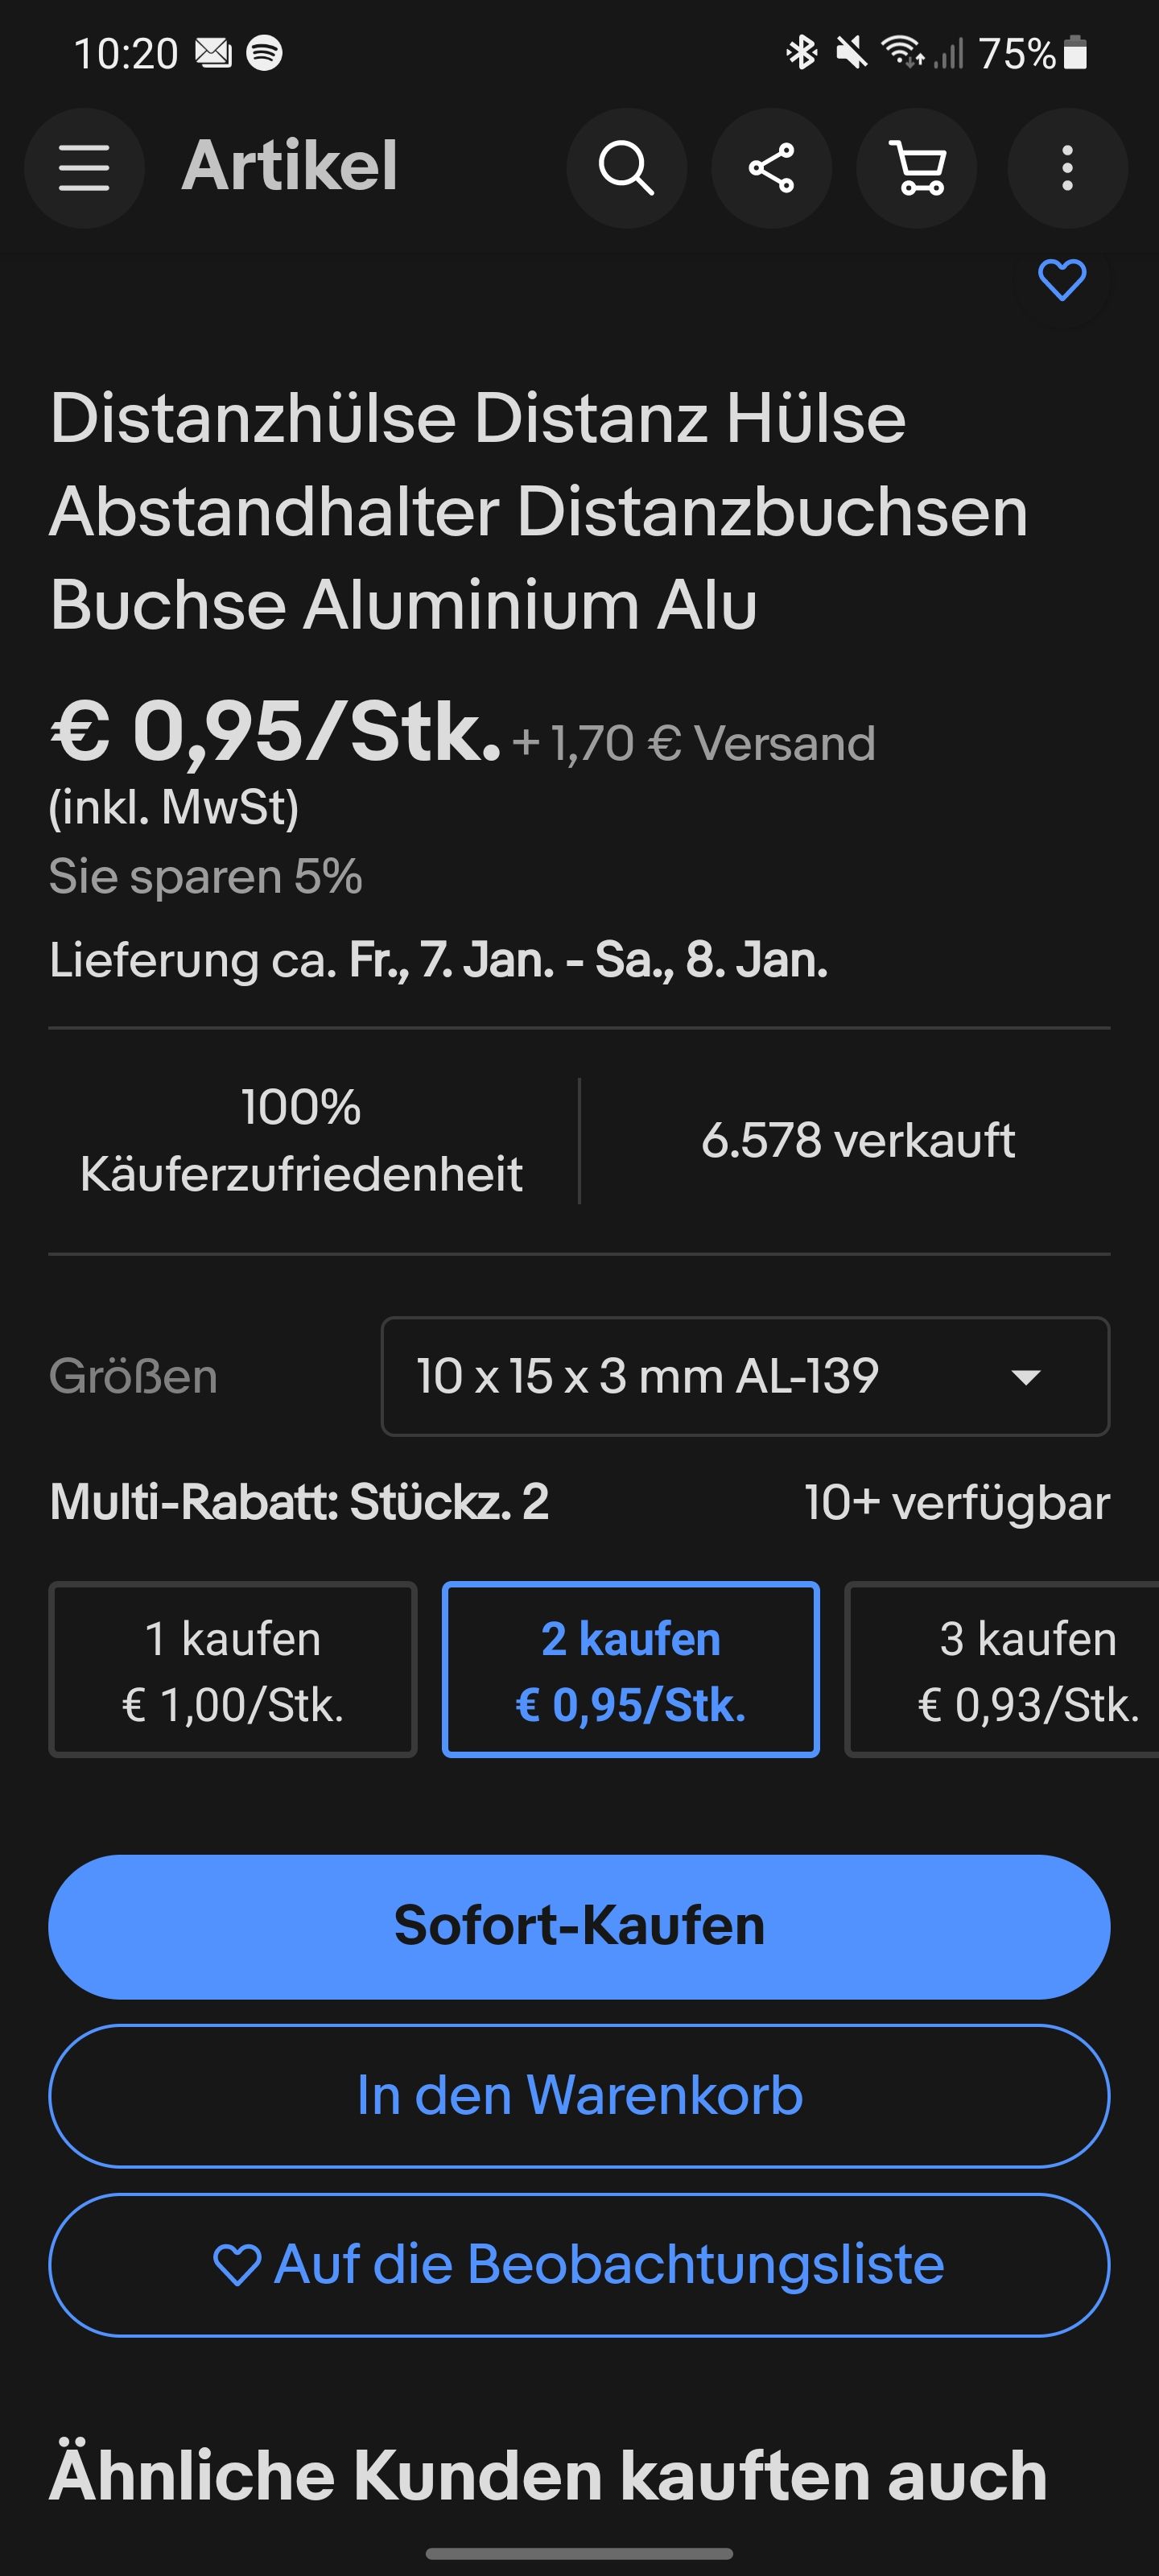Open the three-dot overflow menu
Screen dimensions: 1159x2576
tap(1067, 167)
